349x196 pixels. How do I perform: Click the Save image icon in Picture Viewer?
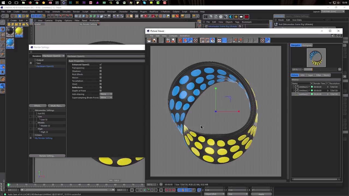(155, 41)
